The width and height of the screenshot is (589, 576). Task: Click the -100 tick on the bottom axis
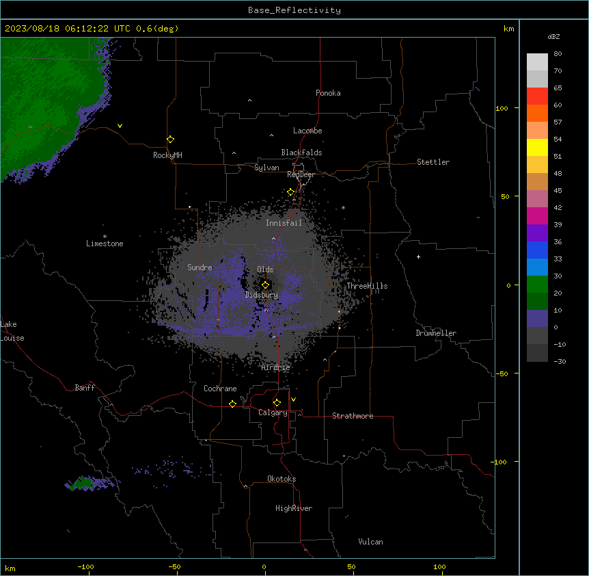(85, 566)
